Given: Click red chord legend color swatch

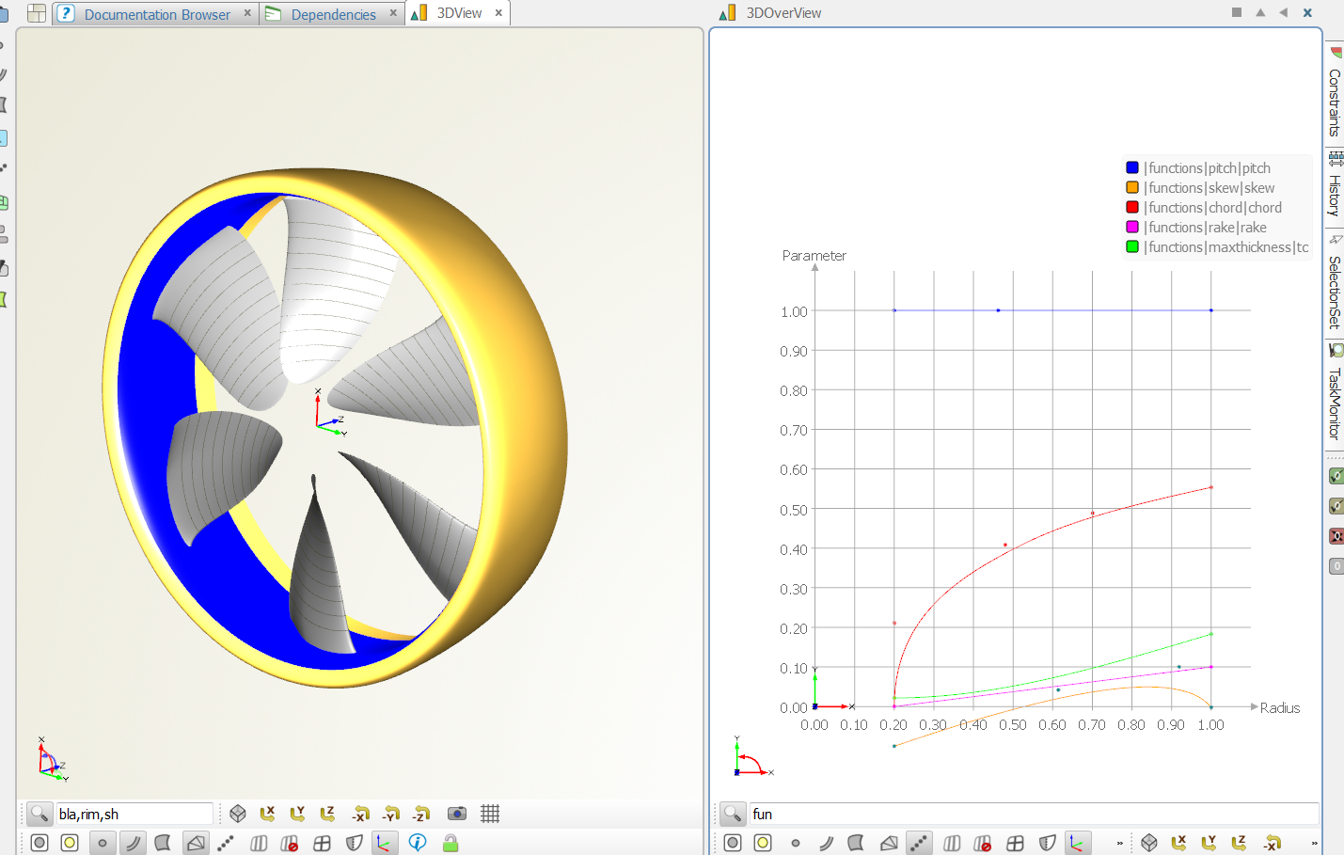Looking at the screenshot, I should 1132,207.
